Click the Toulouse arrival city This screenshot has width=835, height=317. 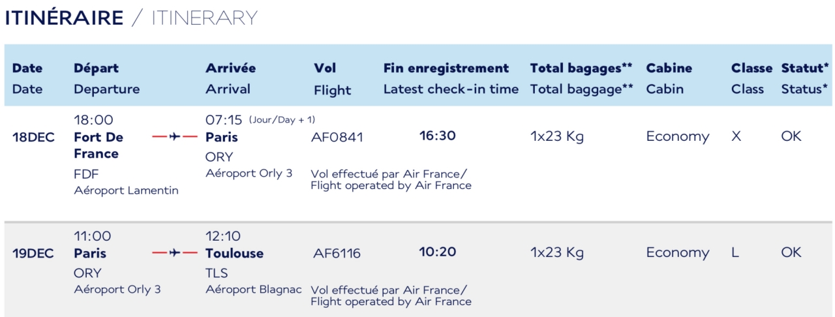point(234,253)
